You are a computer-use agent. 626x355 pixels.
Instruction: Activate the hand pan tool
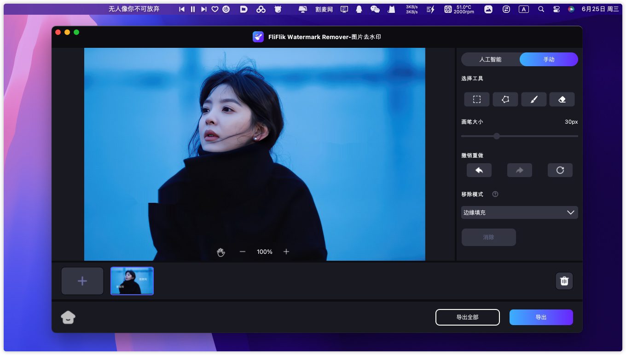[x=221, y=252]
